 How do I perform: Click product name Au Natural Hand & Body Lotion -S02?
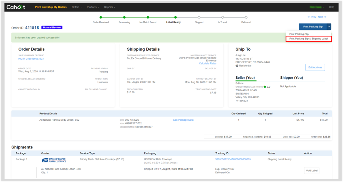pyautogui.click(x=59, y=120)
